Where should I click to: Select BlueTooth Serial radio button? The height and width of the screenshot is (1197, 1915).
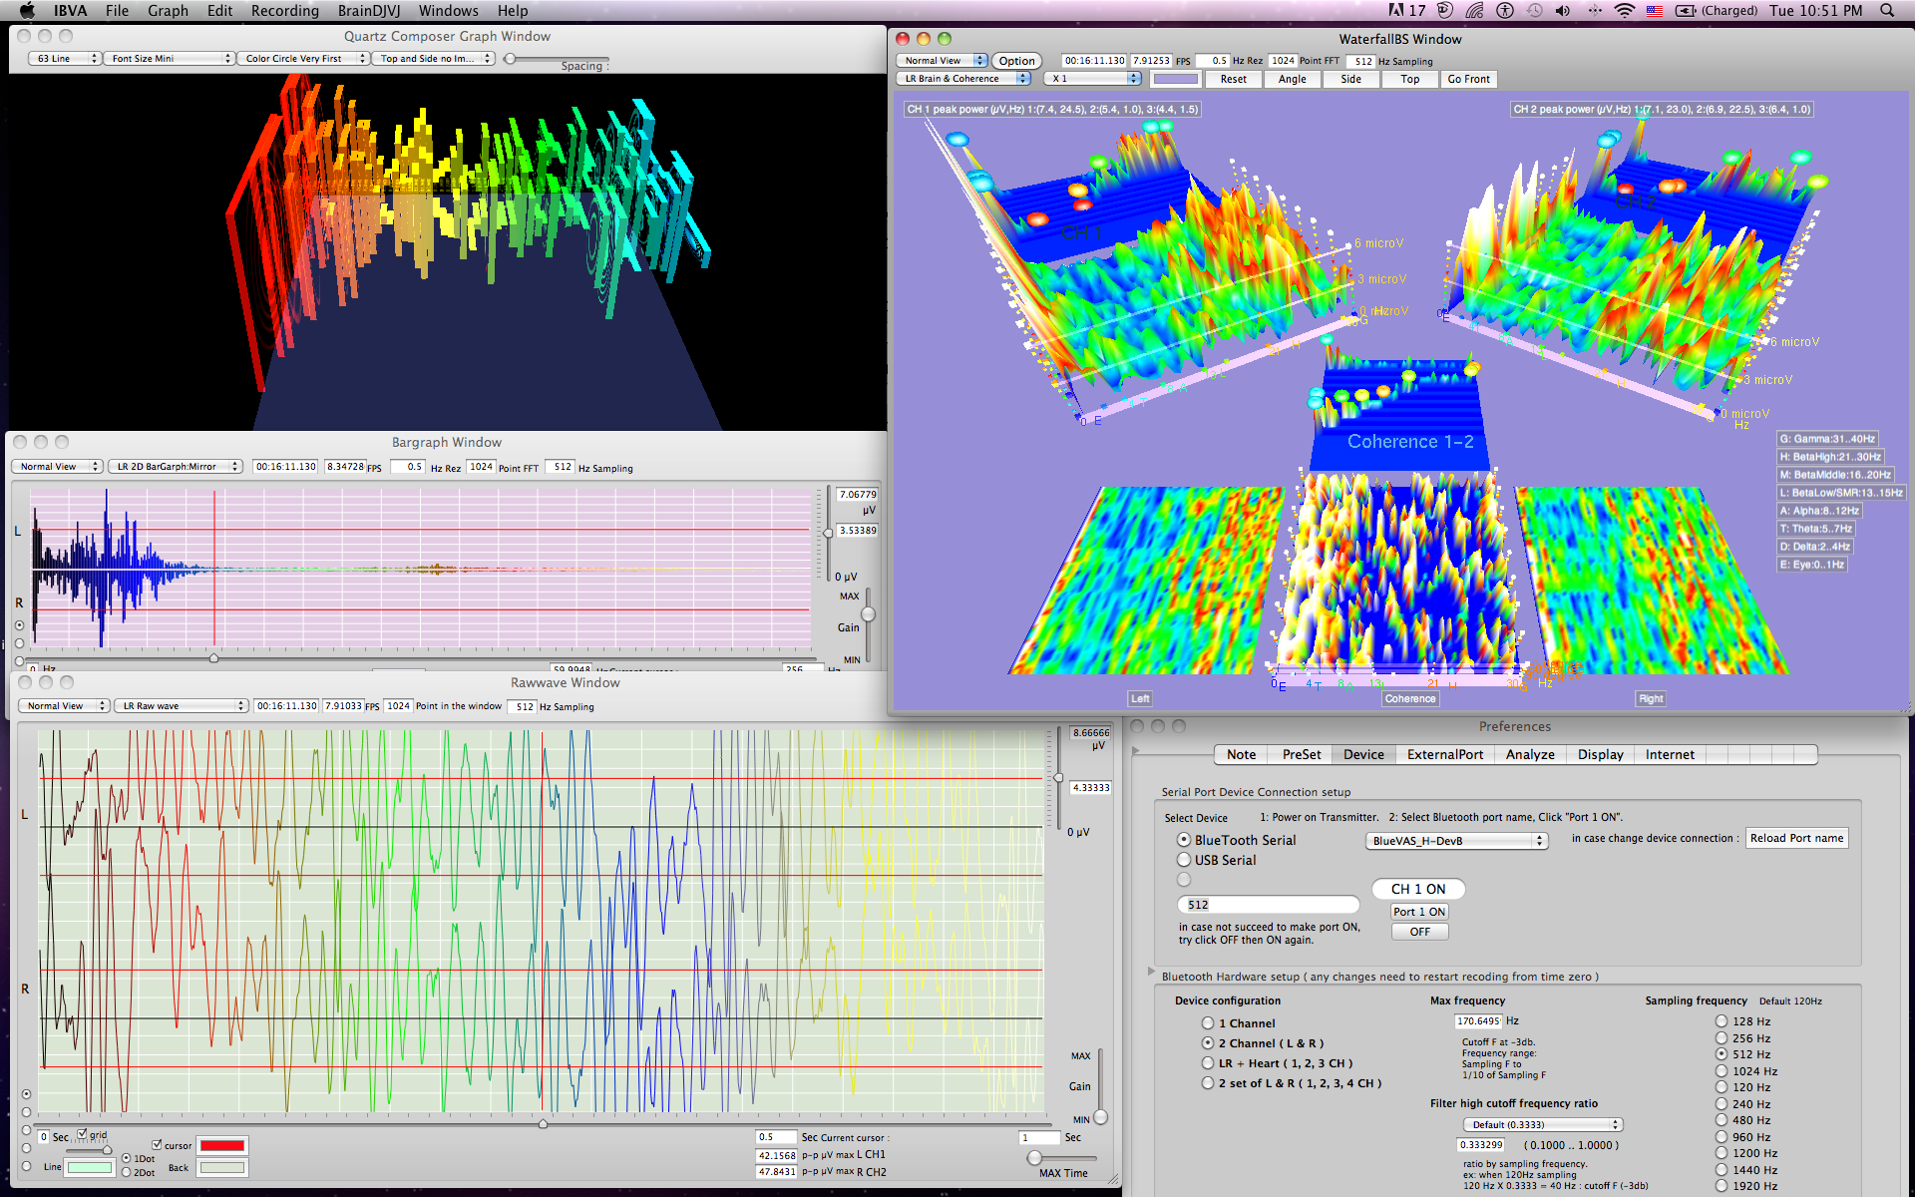point(1184,840)
